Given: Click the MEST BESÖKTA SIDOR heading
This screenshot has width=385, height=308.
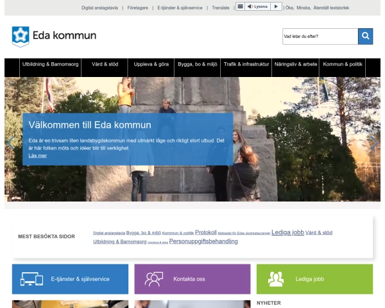Looking at the screenshot, I should click(46, 237).
